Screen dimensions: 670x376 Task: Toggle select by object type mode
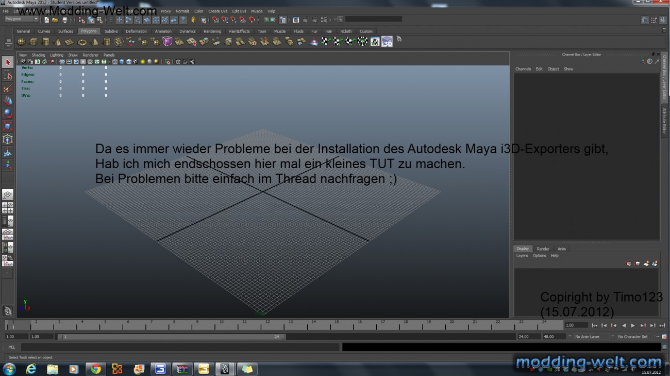91,20
